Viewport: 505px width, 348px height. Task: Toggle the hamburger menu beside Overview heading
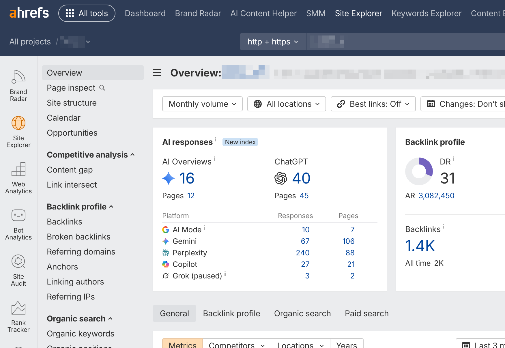[157, 73]
